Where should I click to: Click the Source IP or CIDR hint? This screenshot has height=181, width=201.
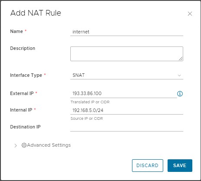(x=87, y=118)
